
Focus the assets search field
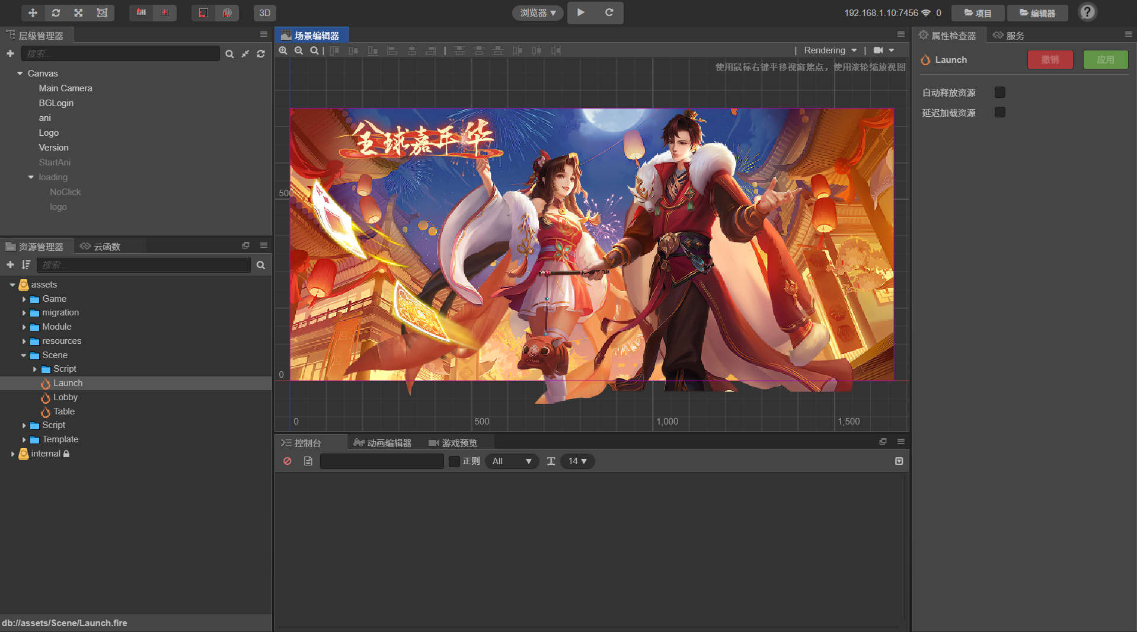click(143, 264)
